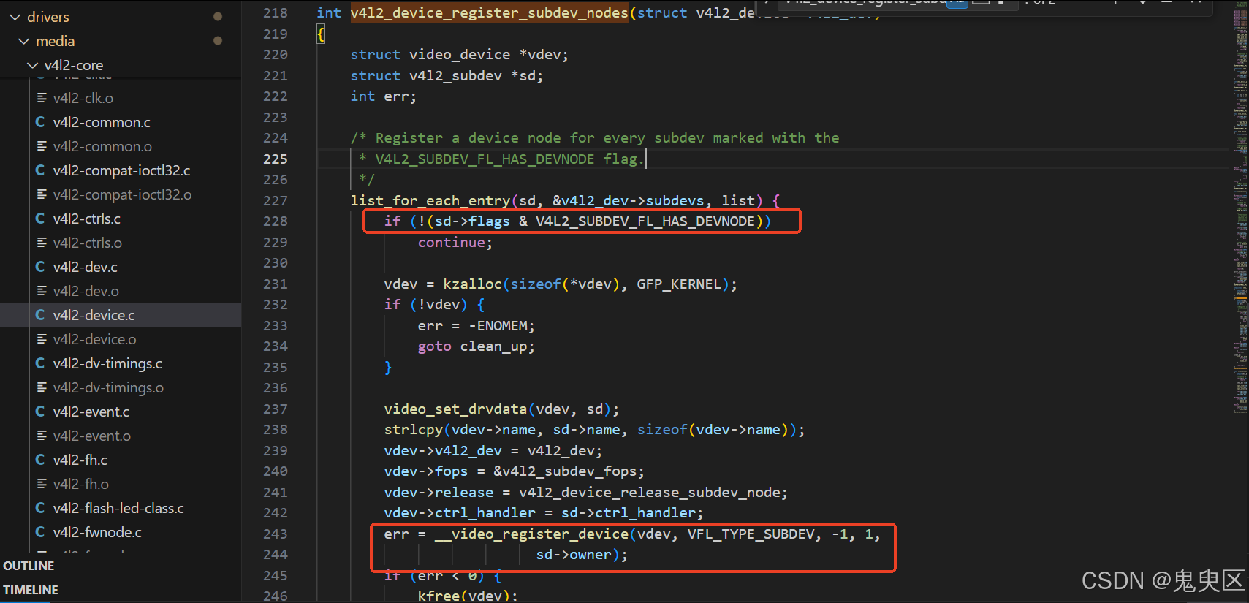This screenshot has height=603, width=1249.
Task: Click line number 228 in the gutter
Action: [x=276, y=221]
